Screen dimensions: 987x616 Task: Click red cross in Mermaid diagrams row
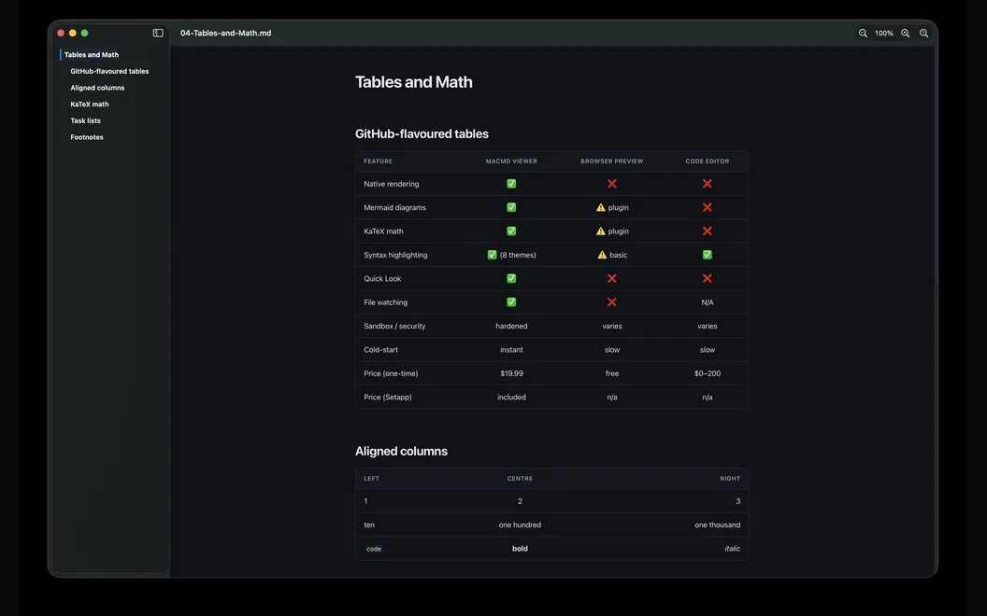point(707,207)
